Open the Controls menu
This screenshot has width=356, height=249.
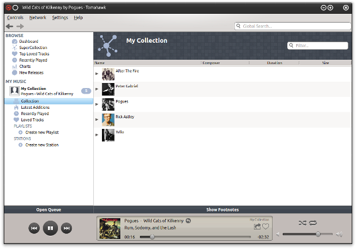pyautogui.click(x=15, y=18)
